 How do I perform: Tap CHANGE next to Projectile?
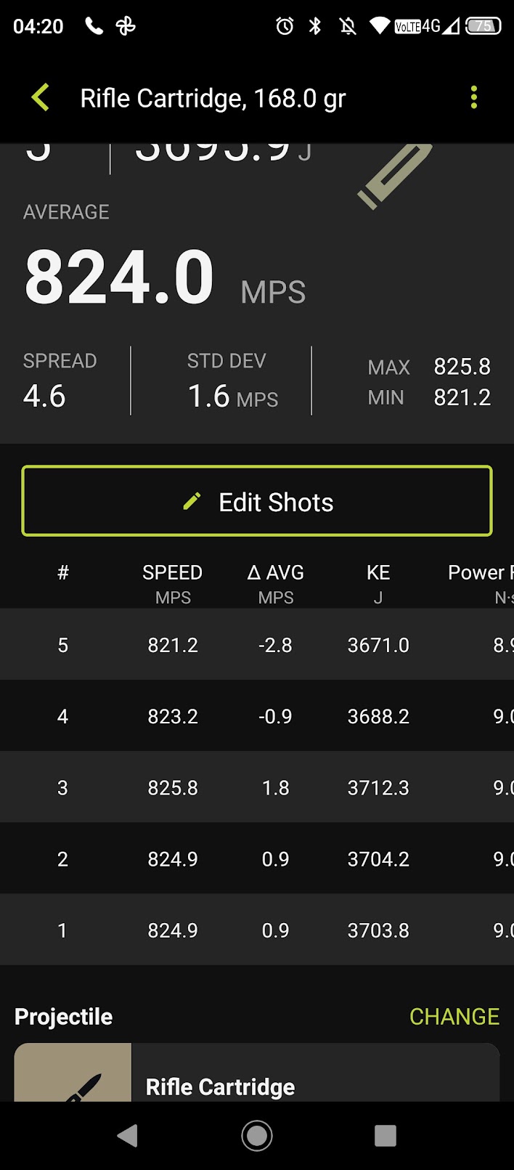point(454,1016)
